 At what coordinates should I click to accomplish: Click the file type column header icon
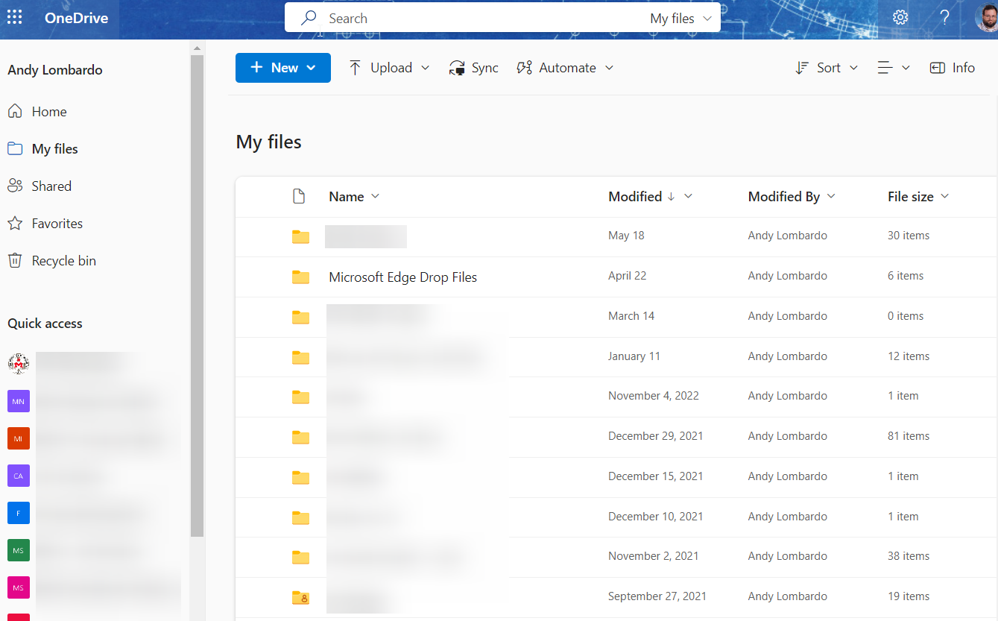[299, 197]
